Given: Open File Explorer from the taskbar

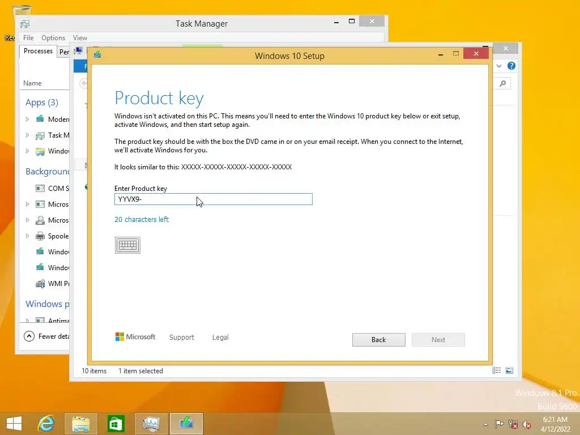Looking at the screenshot, I should pos(81,424).
